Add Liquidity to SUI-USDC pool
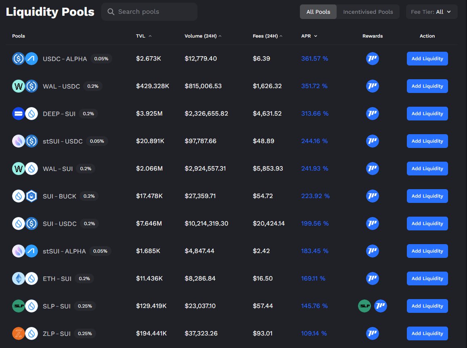Viewport: 467px width, 348px height. 427,224
